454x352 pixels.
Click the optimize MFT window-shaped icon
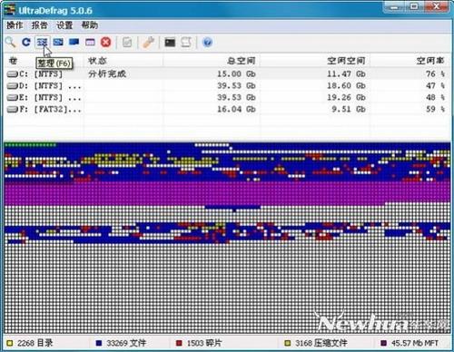[x=90, y=42]
